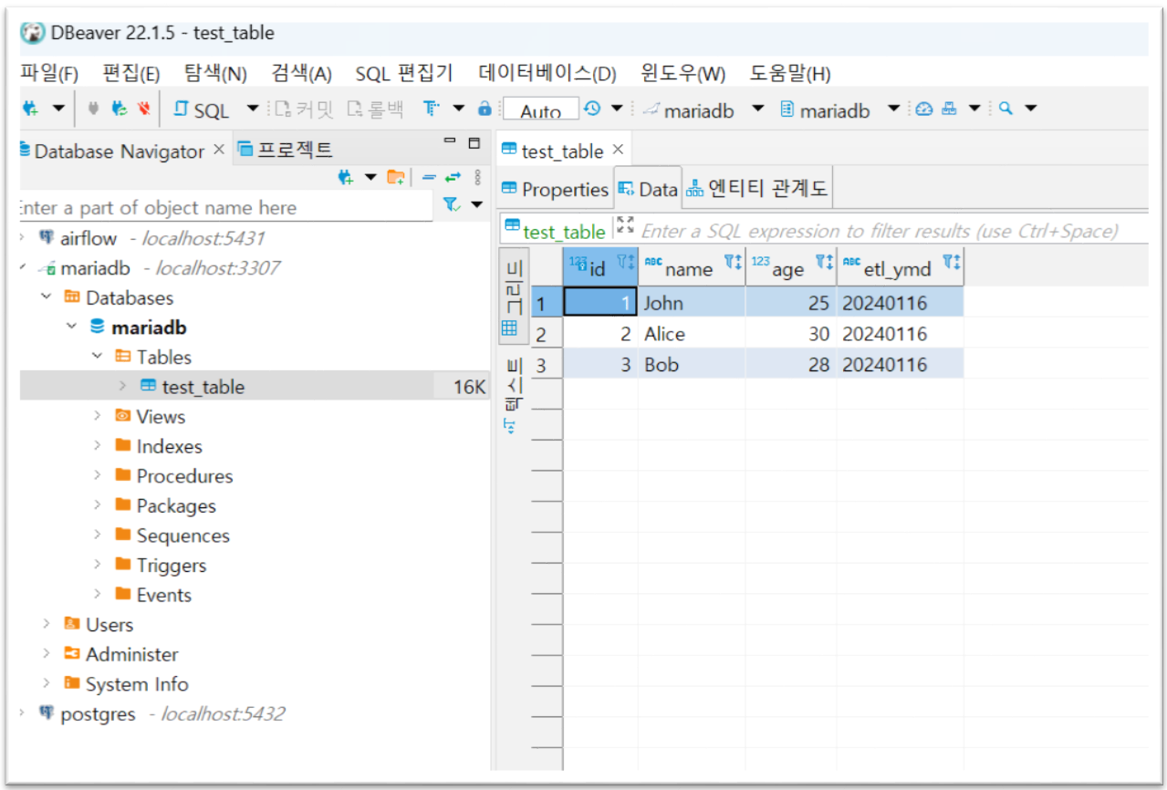Open the 도움말(H) menu
The height and width of the screenshot is (790, 1167).
pyautogui.click(x=790, y=73)
